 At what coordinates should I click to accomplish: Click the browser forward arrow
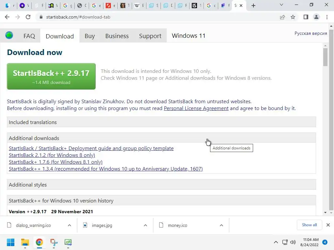18,17
